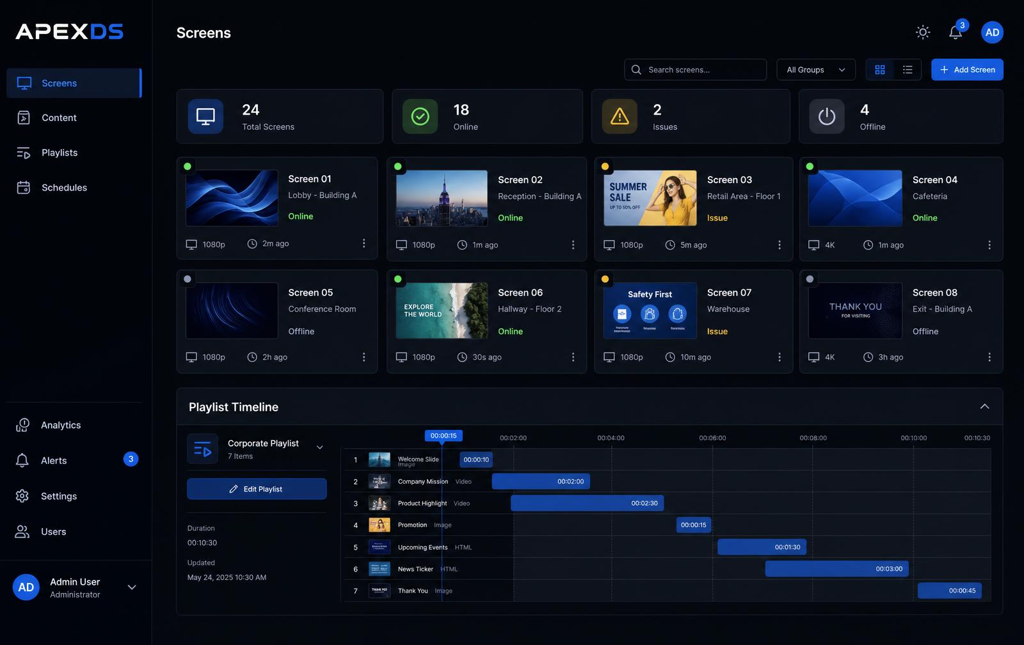Open the Content section
The width and height of the screenshot is (1024, 645).
click(x=74, y=118)
